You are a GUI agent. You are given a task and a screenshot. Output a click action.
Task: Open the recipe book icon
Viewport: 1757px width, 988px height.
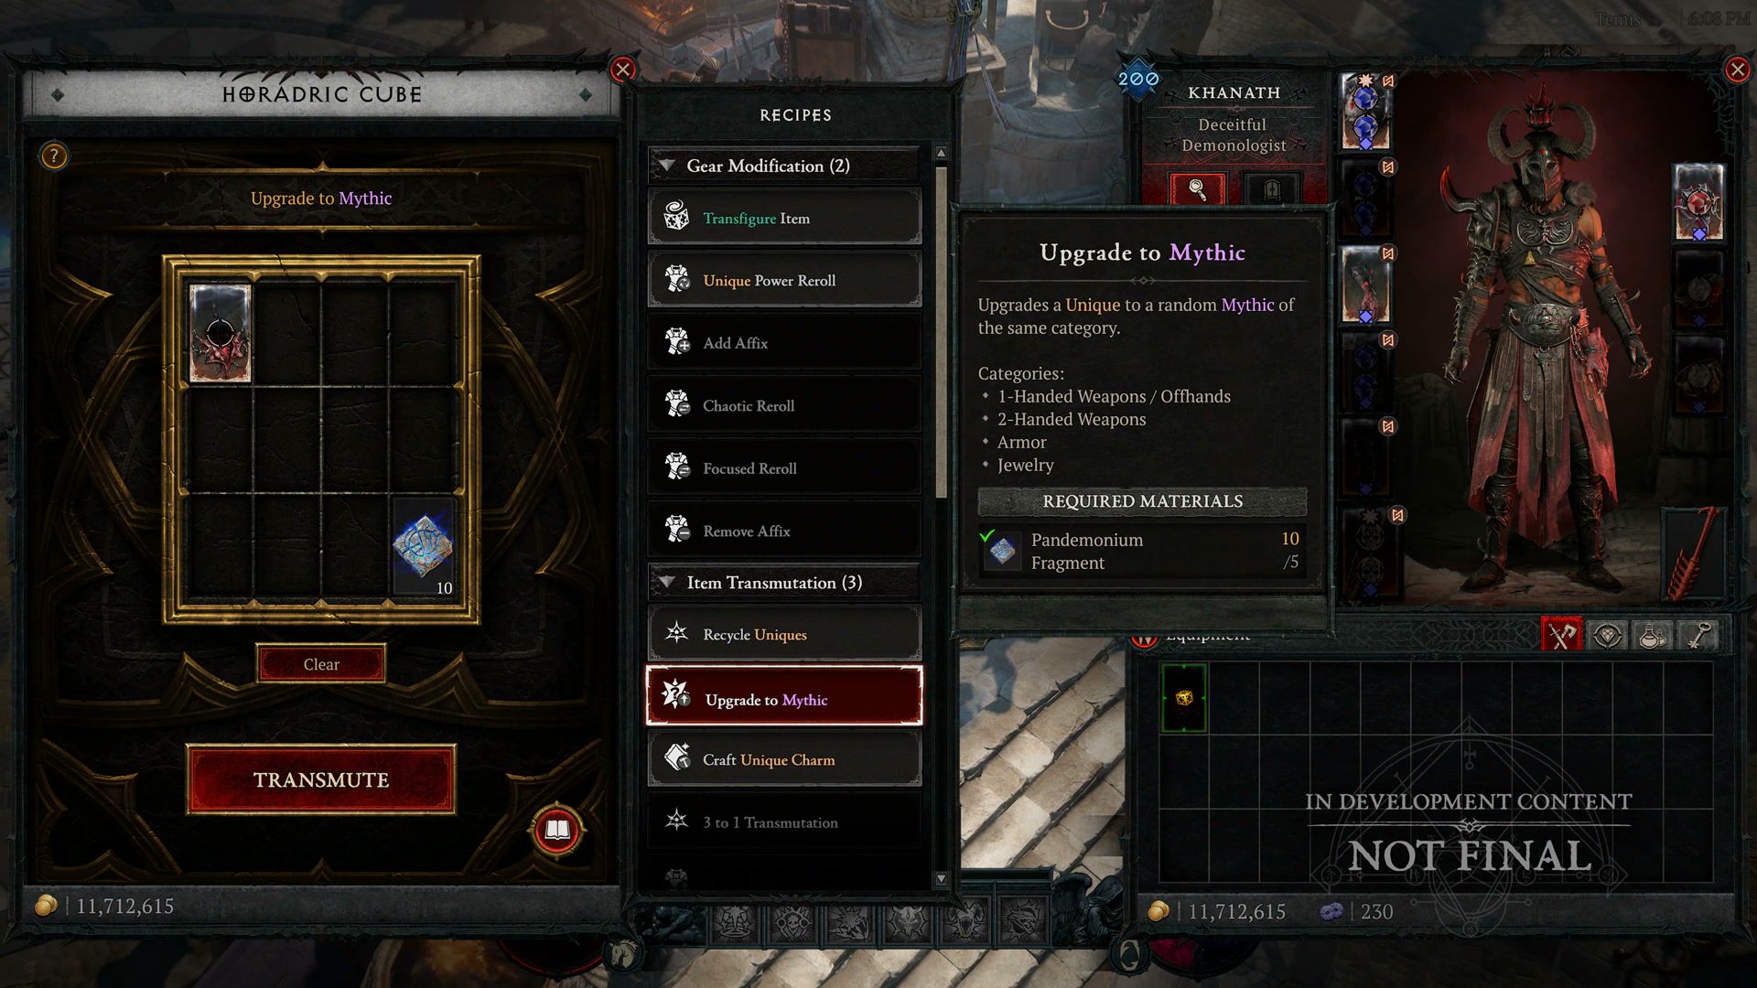(556, 830)
